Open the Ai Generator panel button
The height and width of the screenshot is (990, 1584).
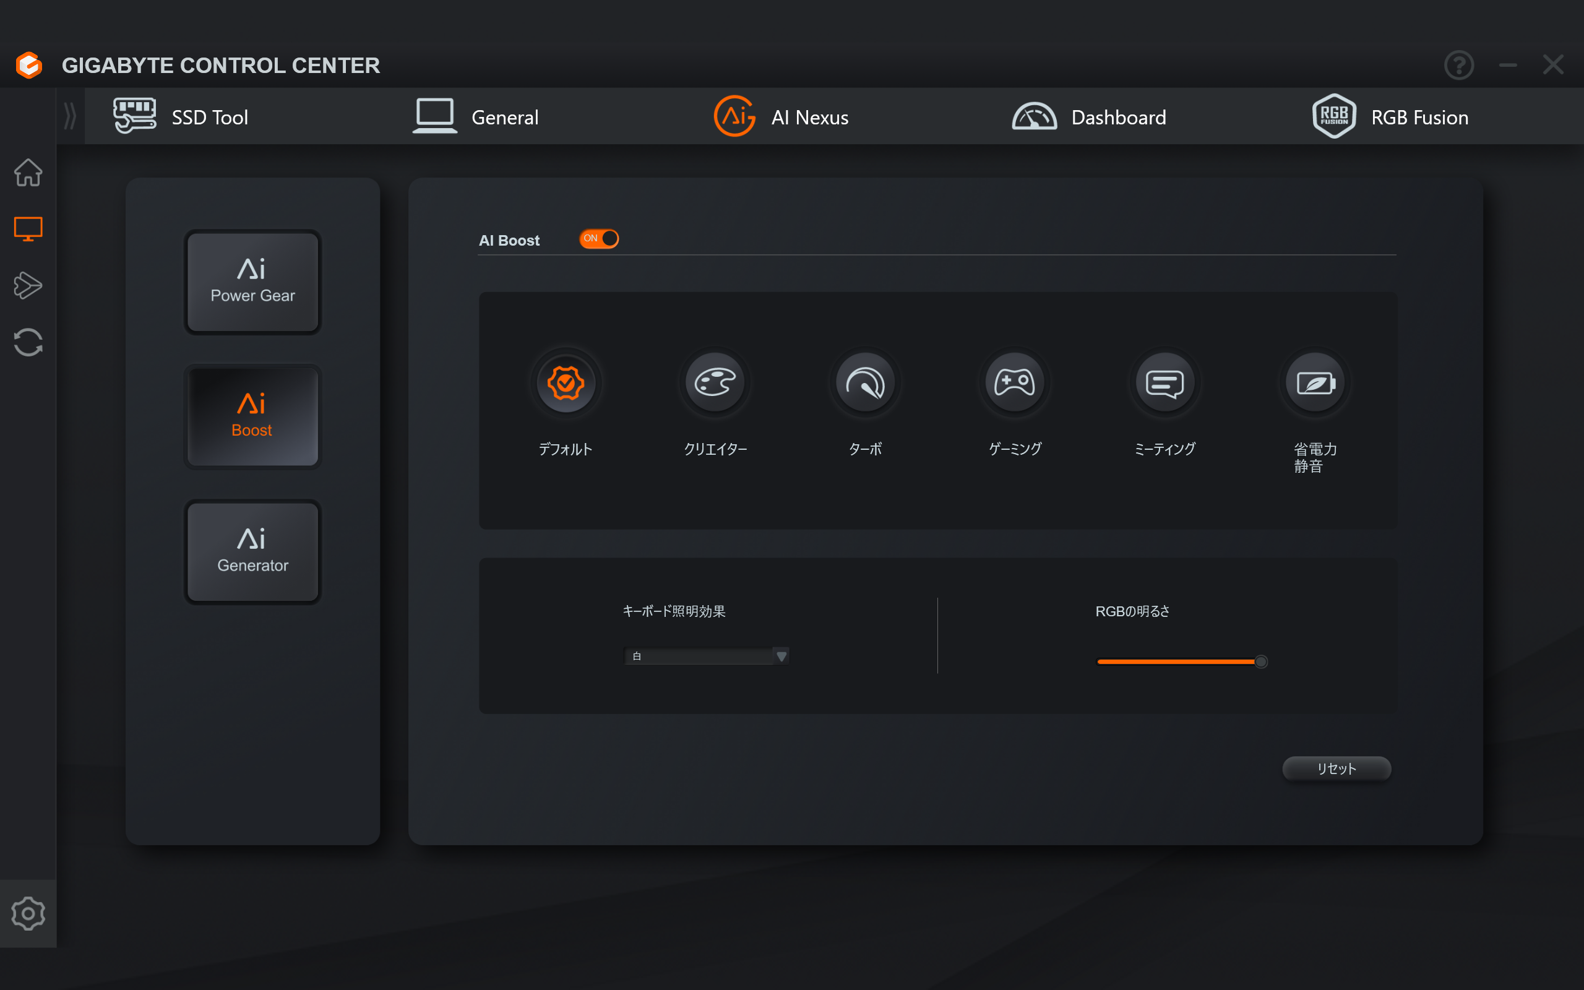tap(252, 551)
